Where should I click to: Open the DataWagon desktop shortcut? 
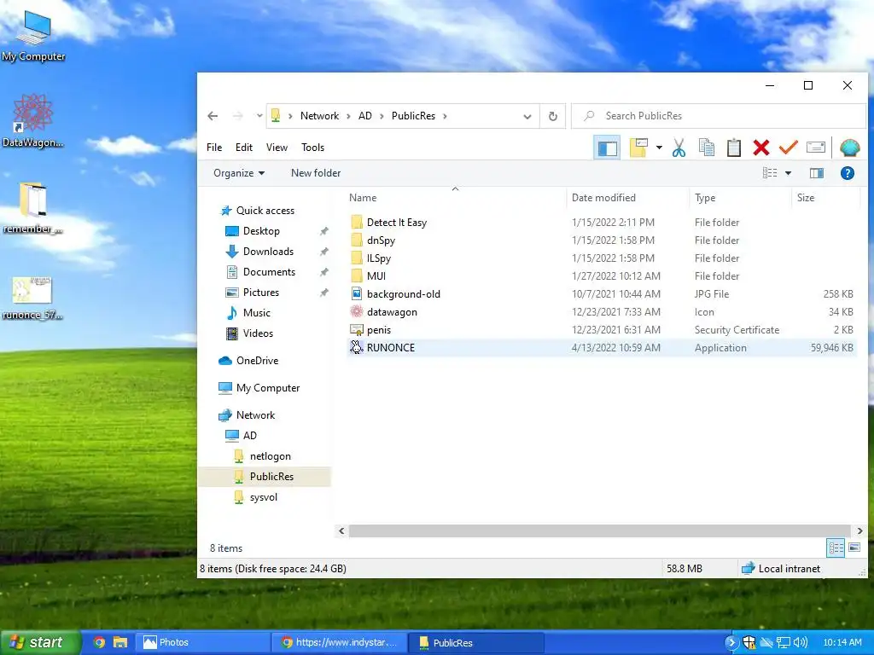(x=33, y=121)
